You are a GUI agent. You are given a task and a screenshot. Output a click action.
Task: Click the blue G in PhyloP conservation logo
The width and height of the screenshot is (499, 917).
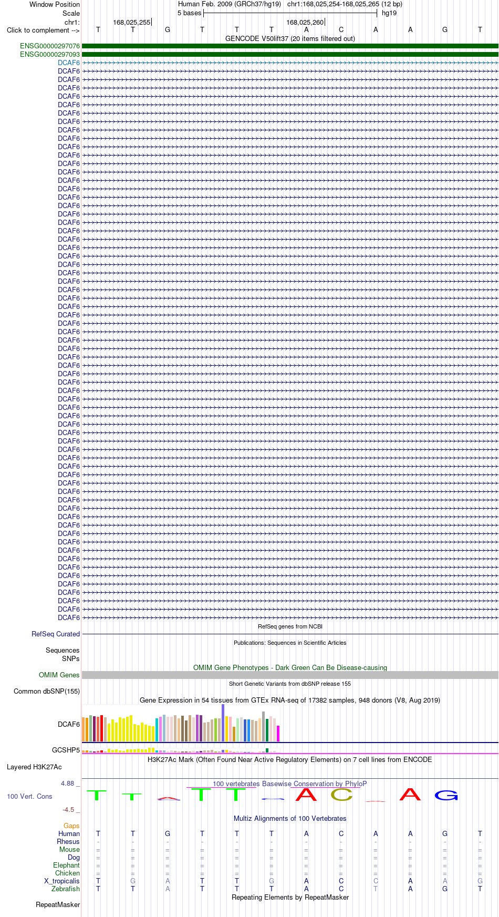coord(446,796)
